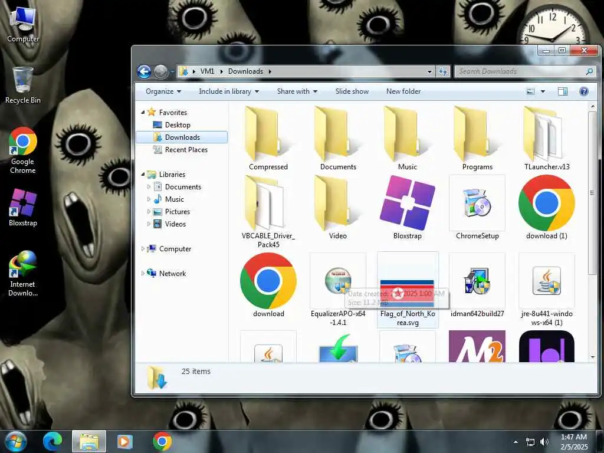This screenshot has height=453, width=604.
Task: Select the Chrome file named download
Action: [x=268, y=285]
